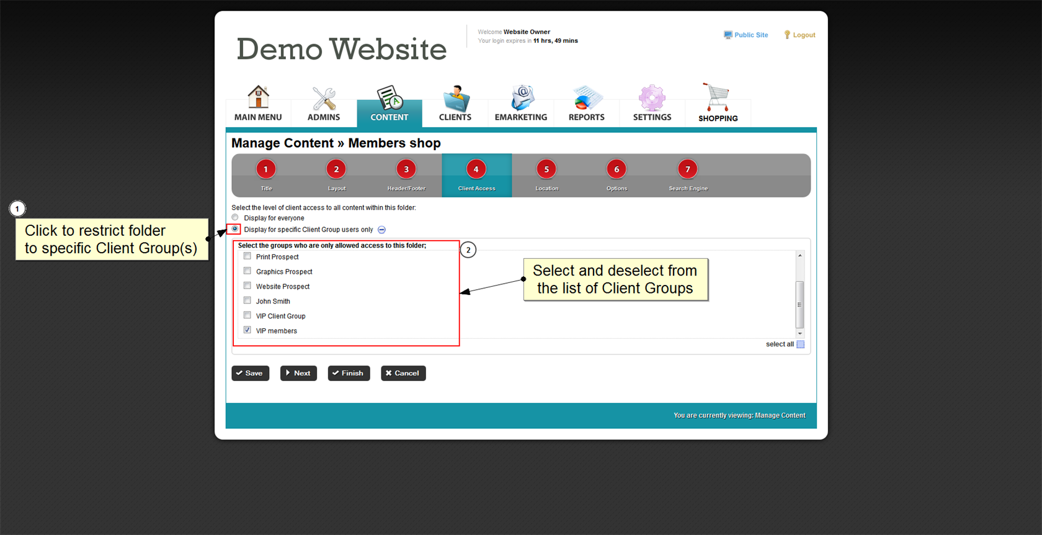Collapse client group list with minus icon
The width and height of the screenshot is (1042, 535).
(382, 230)
